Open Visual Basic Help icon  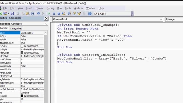[90, 14]
